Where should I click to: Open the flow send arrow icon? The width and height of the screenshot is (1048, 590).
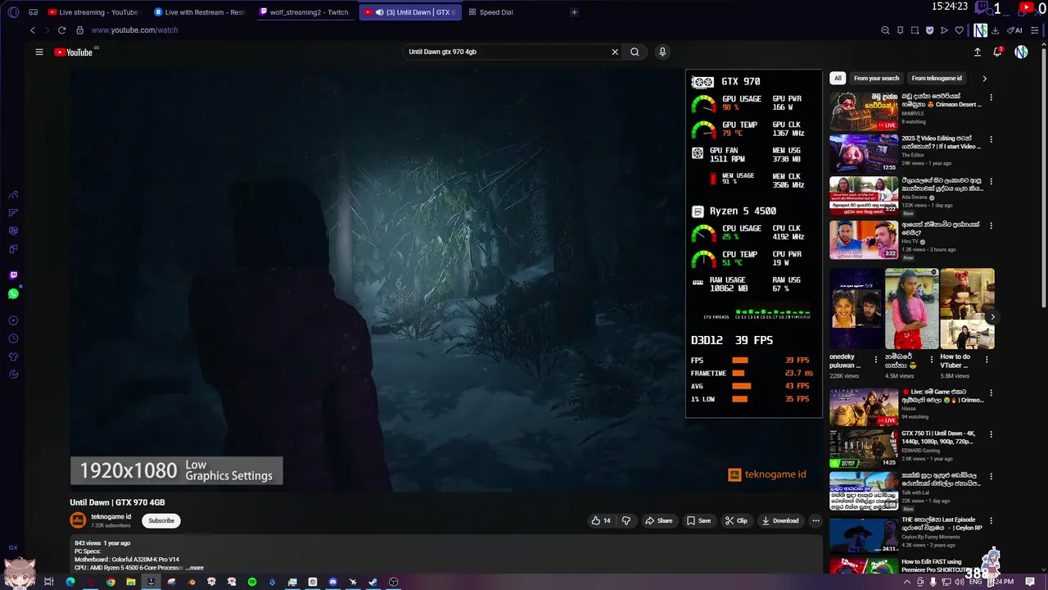[944, 30]
